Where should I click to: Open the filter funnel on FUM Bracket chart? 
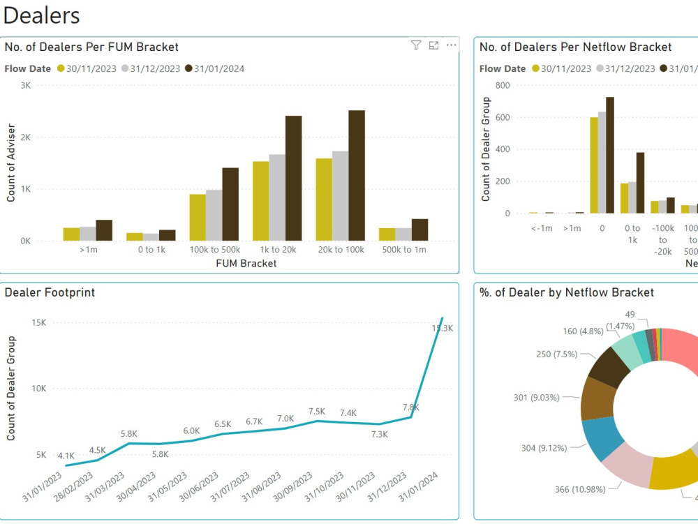pos(416,45)
